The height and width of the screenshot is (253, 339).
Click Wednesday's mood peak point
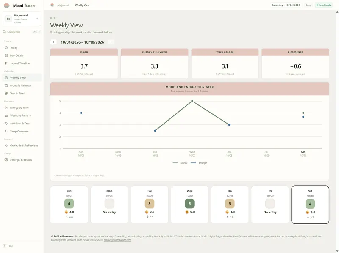pyautogui.click(x=192, y=101)
